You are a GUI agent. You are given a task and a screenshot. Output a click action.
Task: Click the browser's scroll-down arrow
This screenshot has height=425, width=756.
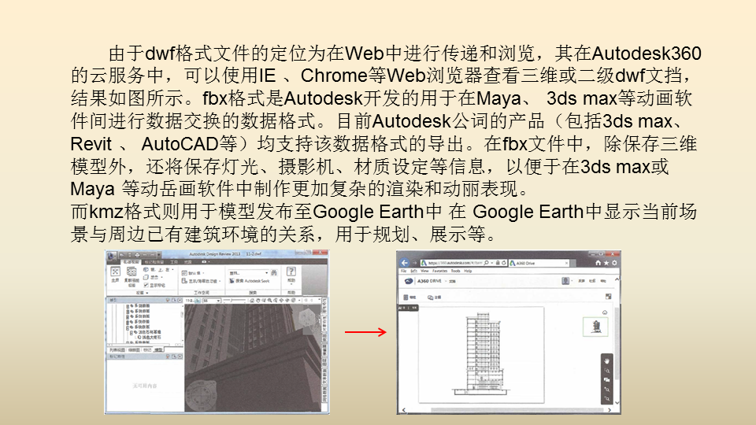617,403
